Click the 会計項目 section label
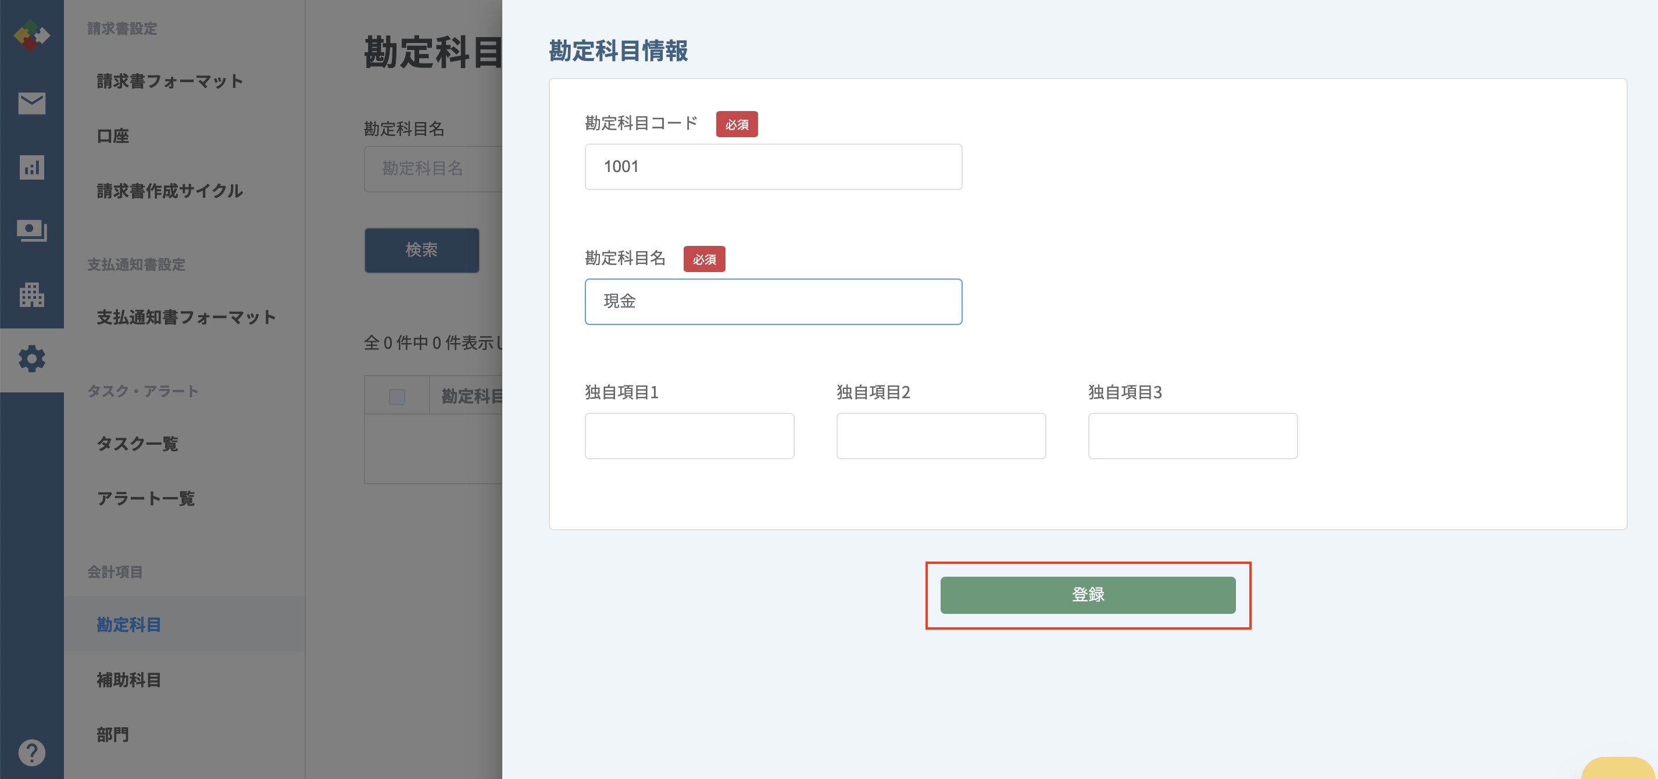This screenshot has height=779, width=1658. point(115,571)
